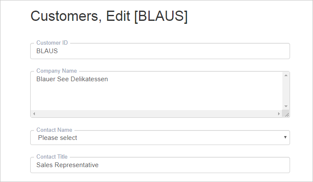Image resolution: width=313 pixels, height=182 pixels.
Task: Click the textarea scroll right arrow
Action: [x=279, y=114]
